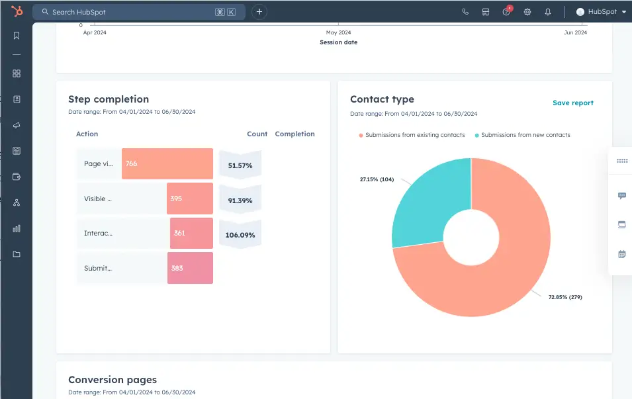632x399 pixels.
Task: Toggle 'Submissions from new contacts' legend item
Action: point(522,135)
